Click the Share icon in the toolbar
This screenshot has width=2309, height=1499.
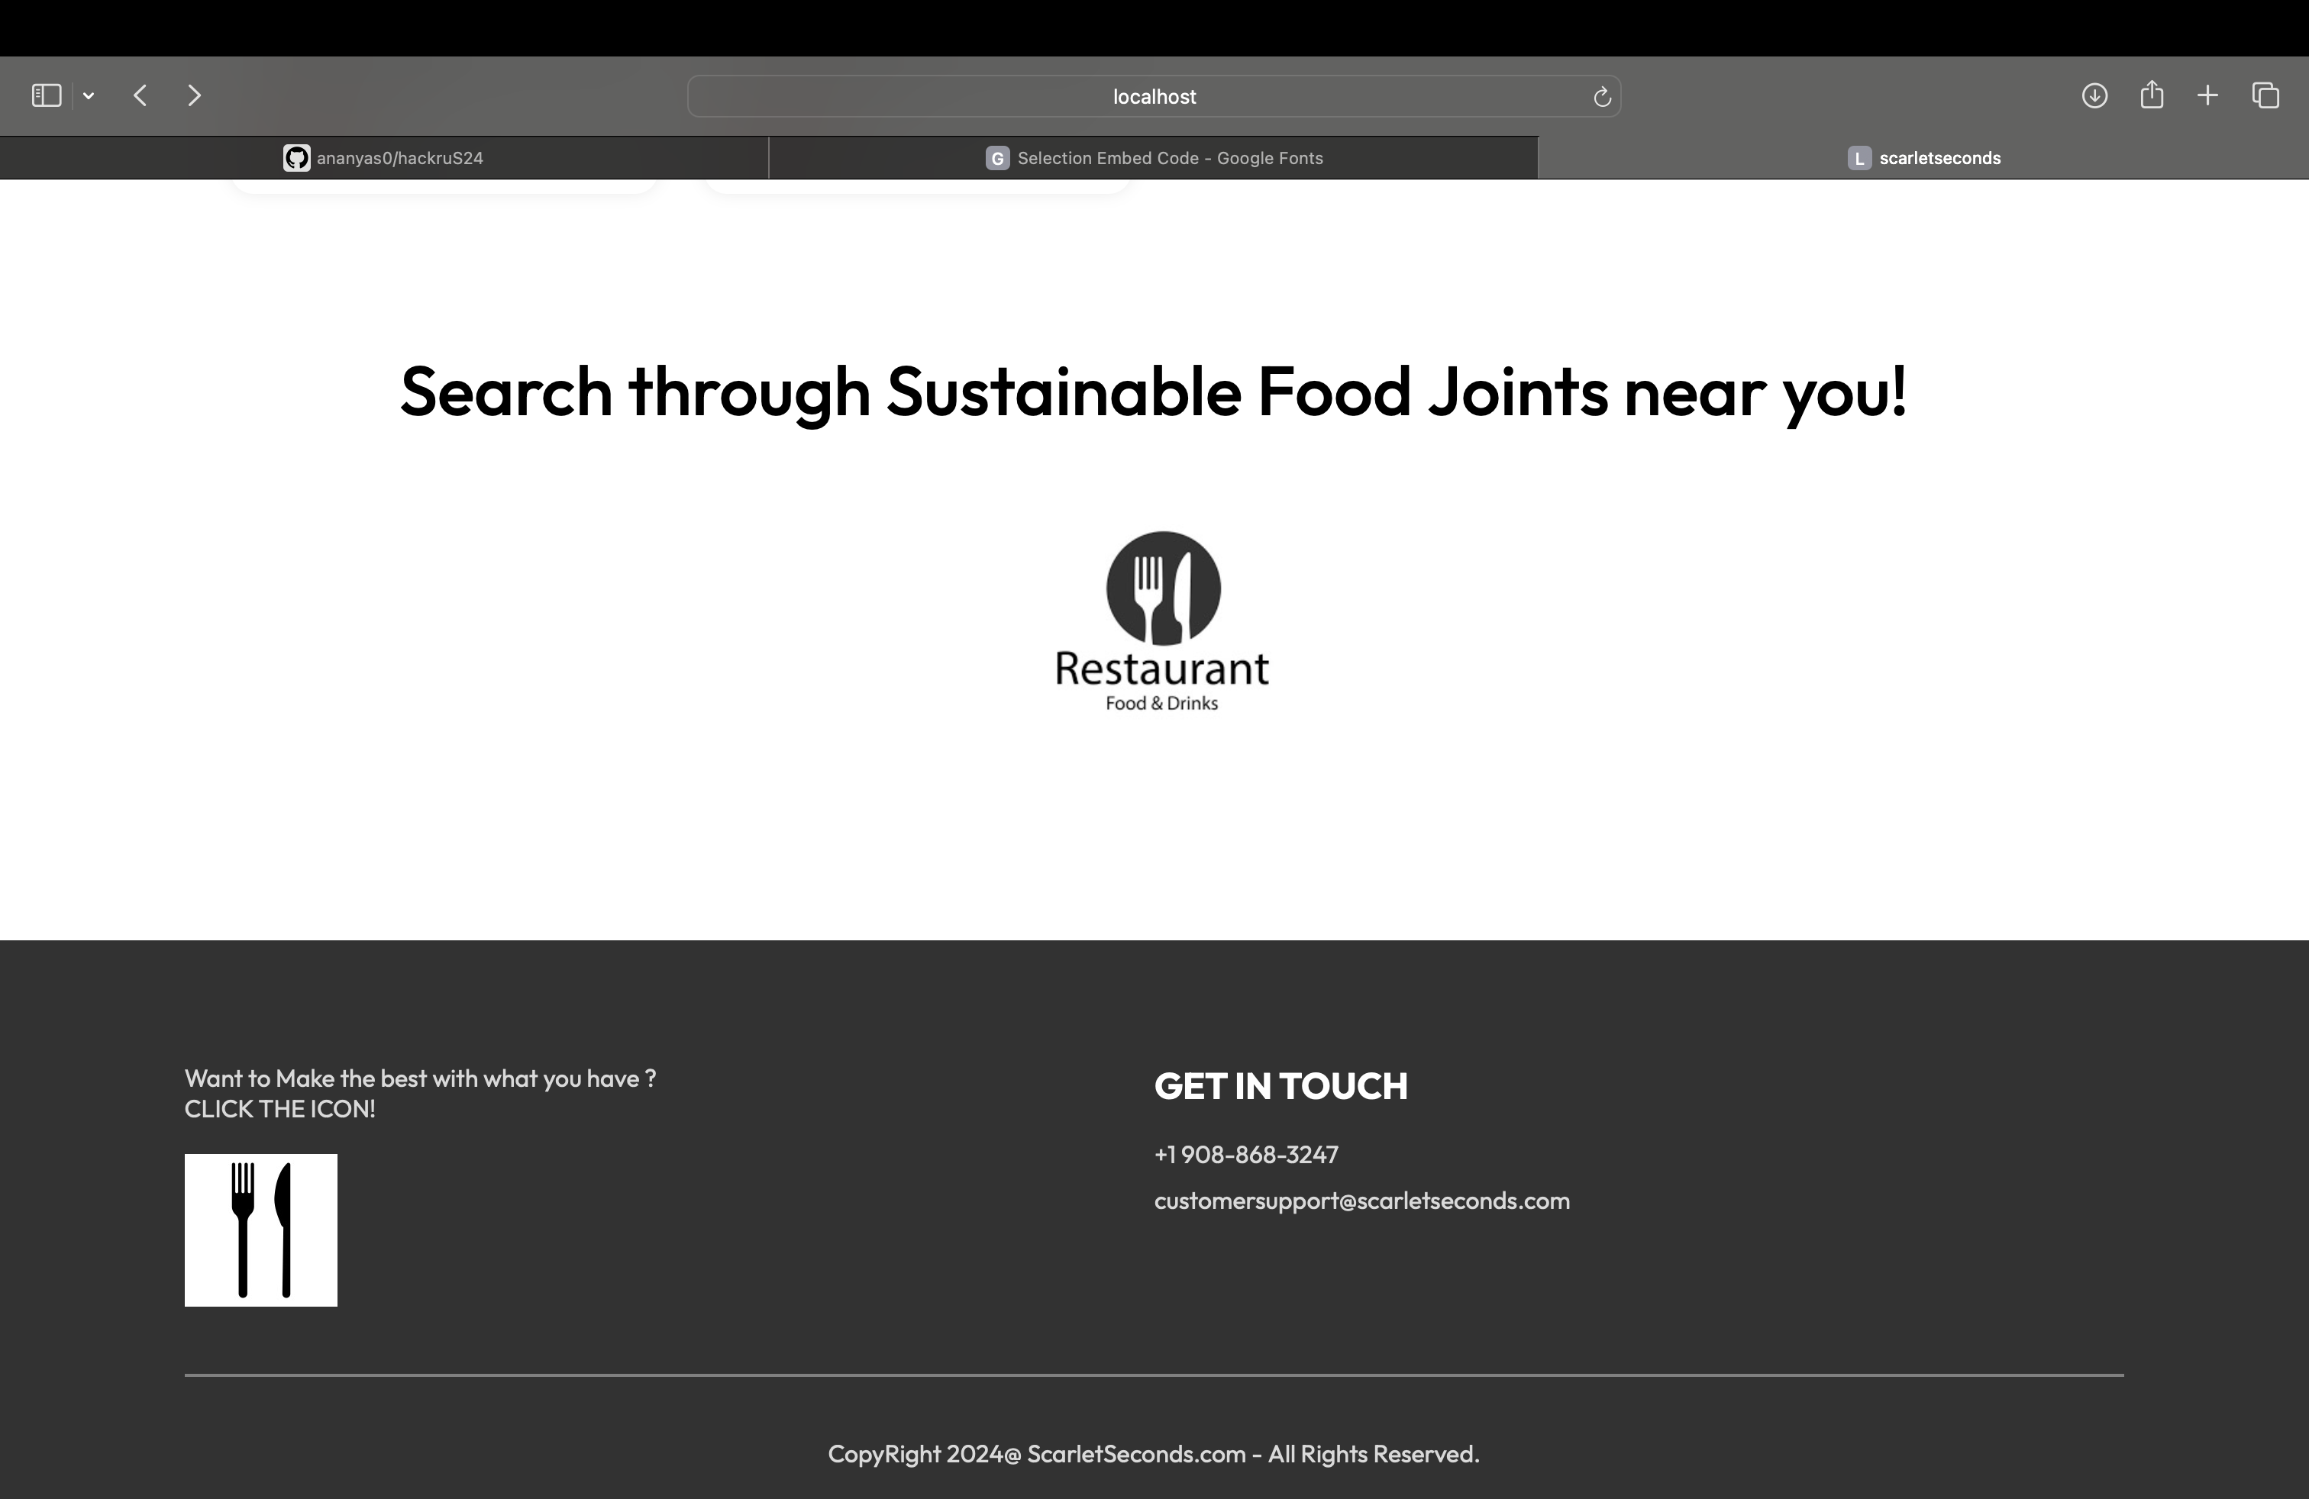[x=2151, y=95]
